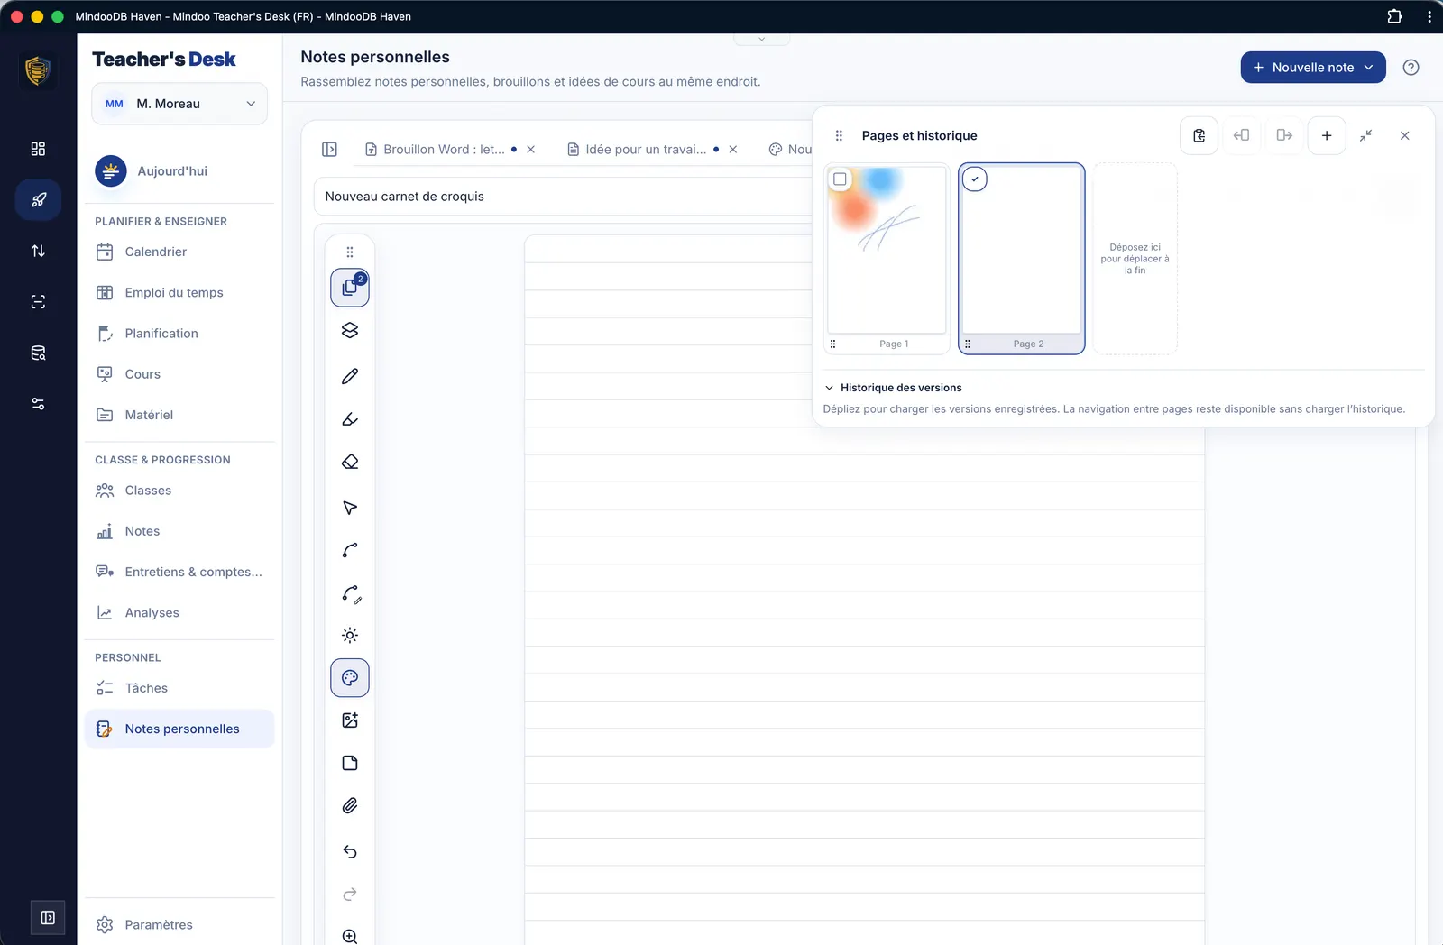Image resolution: width=1443 pixels, height=945 pixels.
Task: Select the pen drawing tool
Action: [x=350, y=376]
